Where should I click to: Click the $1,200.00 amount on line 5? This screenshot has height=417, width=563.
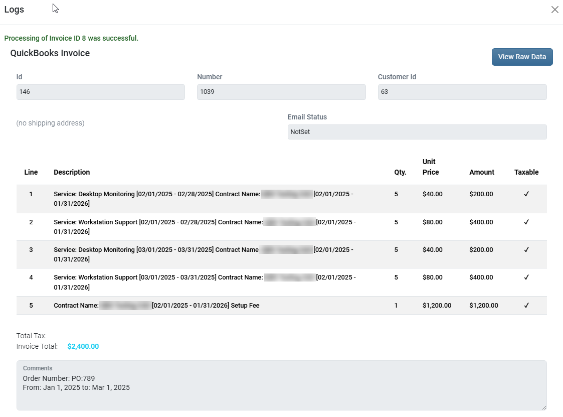coord(483,305)
